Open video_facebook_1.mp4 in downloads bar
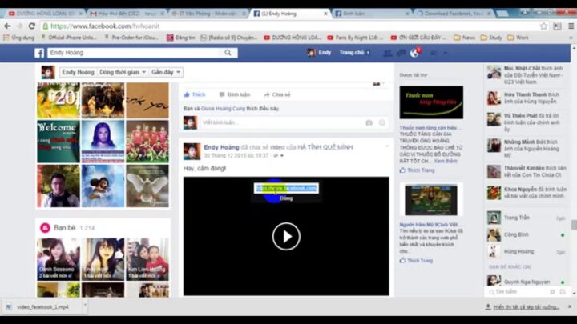 point(42,306)
